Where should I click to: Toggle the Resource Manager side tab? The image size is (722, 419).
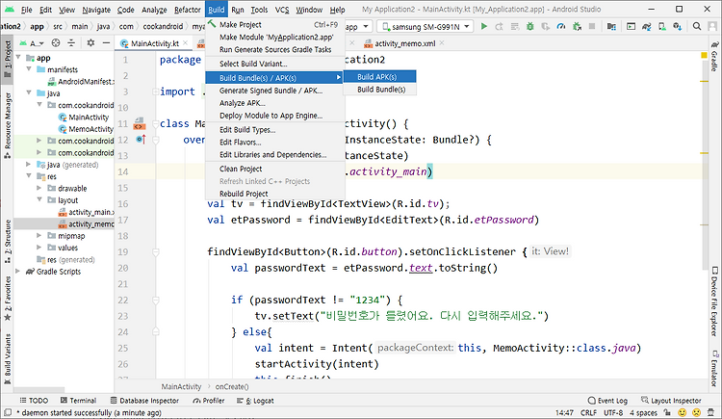[x=8, y=125]
